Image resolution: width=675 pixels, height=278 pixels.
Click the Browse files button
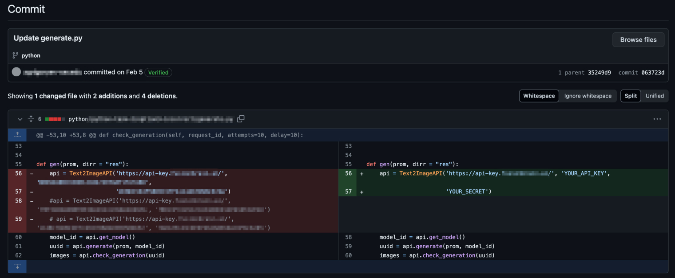(638, 39)
